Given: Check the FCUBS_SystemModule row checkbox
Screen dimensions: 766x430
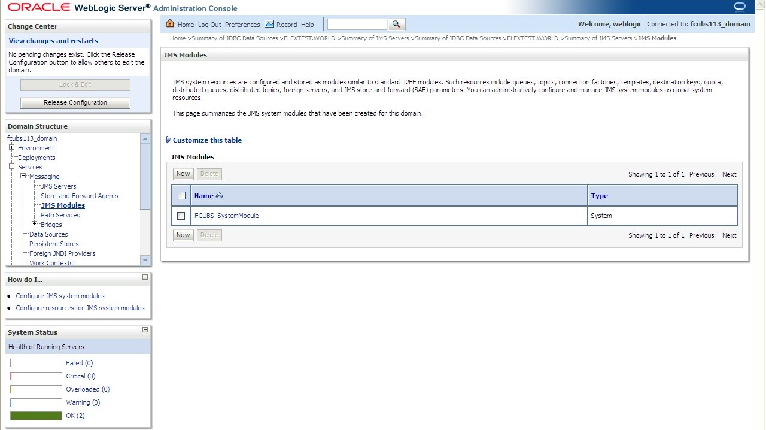Looking at the screenshot, I should pos(181,216).
